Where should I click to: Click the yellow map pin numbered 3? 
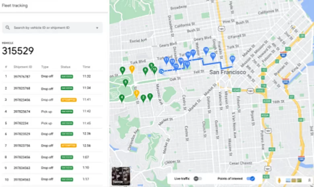pyautogui.click(x=136, y=93)
